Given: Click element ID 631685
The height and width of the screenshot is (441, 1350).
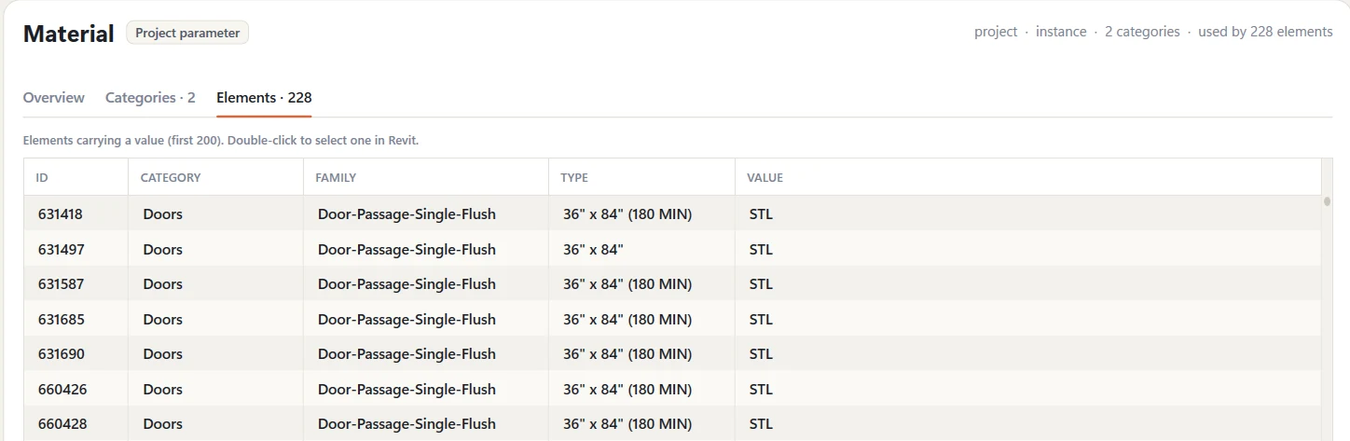Looking at the screenshot, I should pos(62,319).
